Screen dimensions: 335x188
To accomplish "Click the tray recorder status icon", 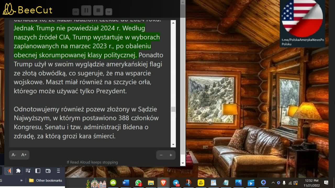I will (x=278, y=183).
